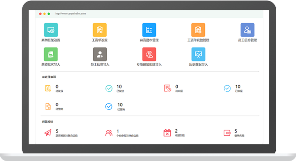The width and height of the screenshot is (296, 161).
Task: Click the 待申报 pending declaration icon
Action: [167, 88]
